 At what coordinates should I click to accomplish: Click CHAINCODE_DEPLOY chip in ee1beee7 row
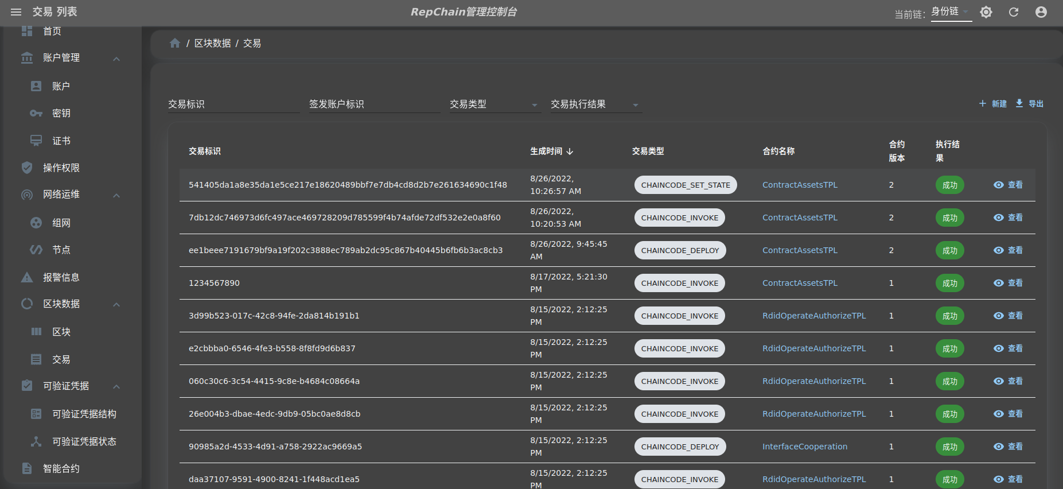[x=680, y=250]
